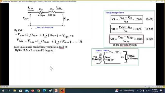Open Microsoft Store from taskbar
This screenshot has height=93, width=165.
pyautogui.click(x=21, y=91)
